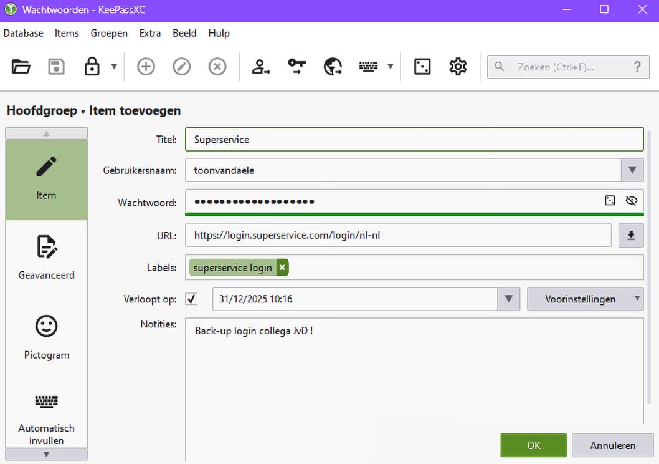Click the Notities text area
659x464 pixels.
point(414,389)
